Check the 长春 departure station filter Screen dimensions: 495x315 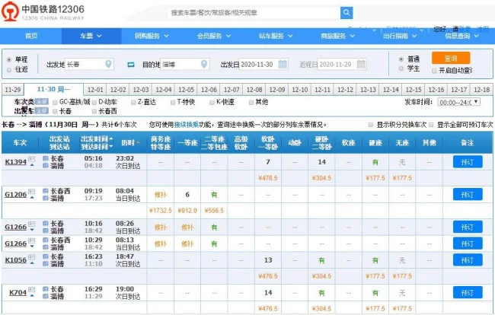click(55, 111)
